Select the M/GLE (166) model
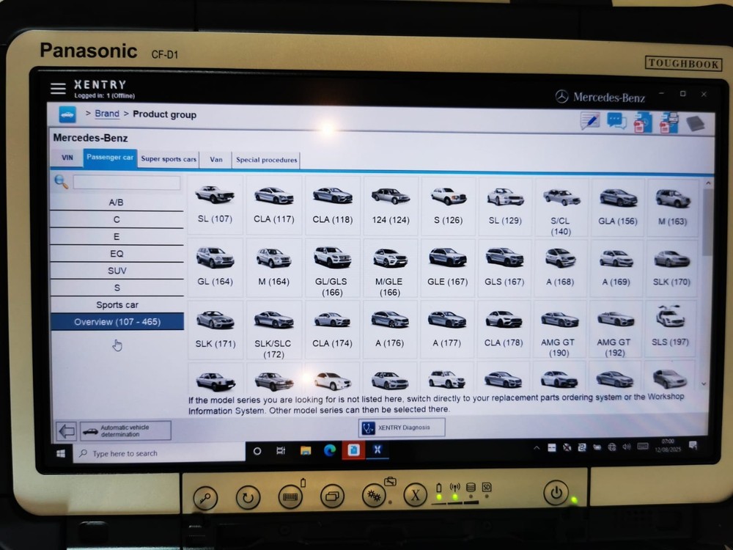This screenshot has width=733, height=550. click(x=390, y=268)
